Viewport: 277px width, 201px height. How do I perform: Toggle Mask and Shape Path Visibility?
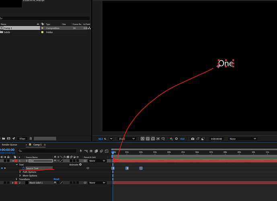coord(153,139)
